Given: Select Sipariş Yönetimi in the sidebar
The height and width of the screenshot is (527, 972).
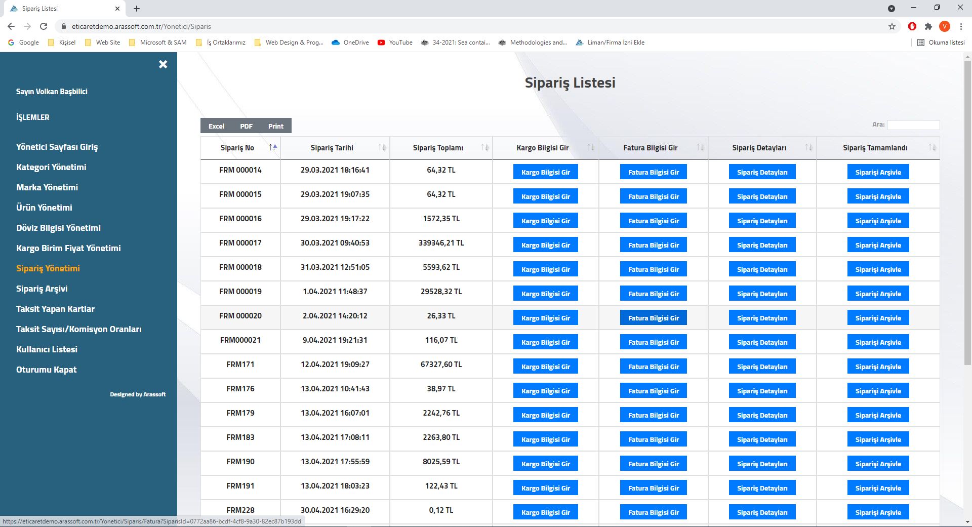Looking at the screenshot, I should click(x=48, y=268).
